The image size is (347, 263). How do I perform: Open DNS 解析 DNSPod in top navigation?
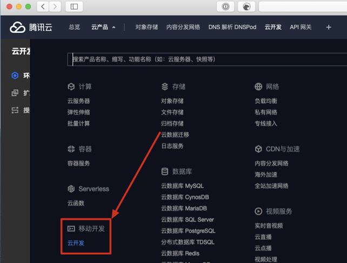tap(232, 27)
